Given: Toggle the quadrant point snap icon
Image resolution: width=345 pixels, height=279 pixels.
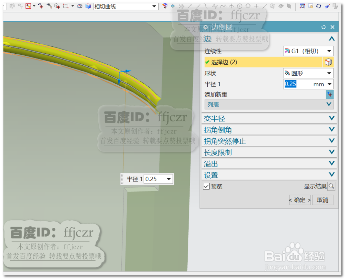Looking at the screenshot, I should point(248,6).
